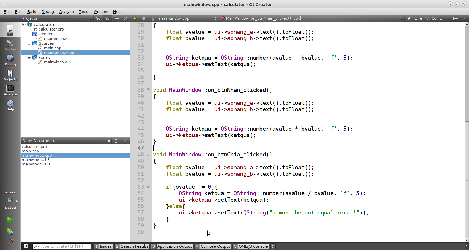This screenshot has width=469, height=250.
Task: Open the function symbol selector dropdown
Action: [312, 18]
